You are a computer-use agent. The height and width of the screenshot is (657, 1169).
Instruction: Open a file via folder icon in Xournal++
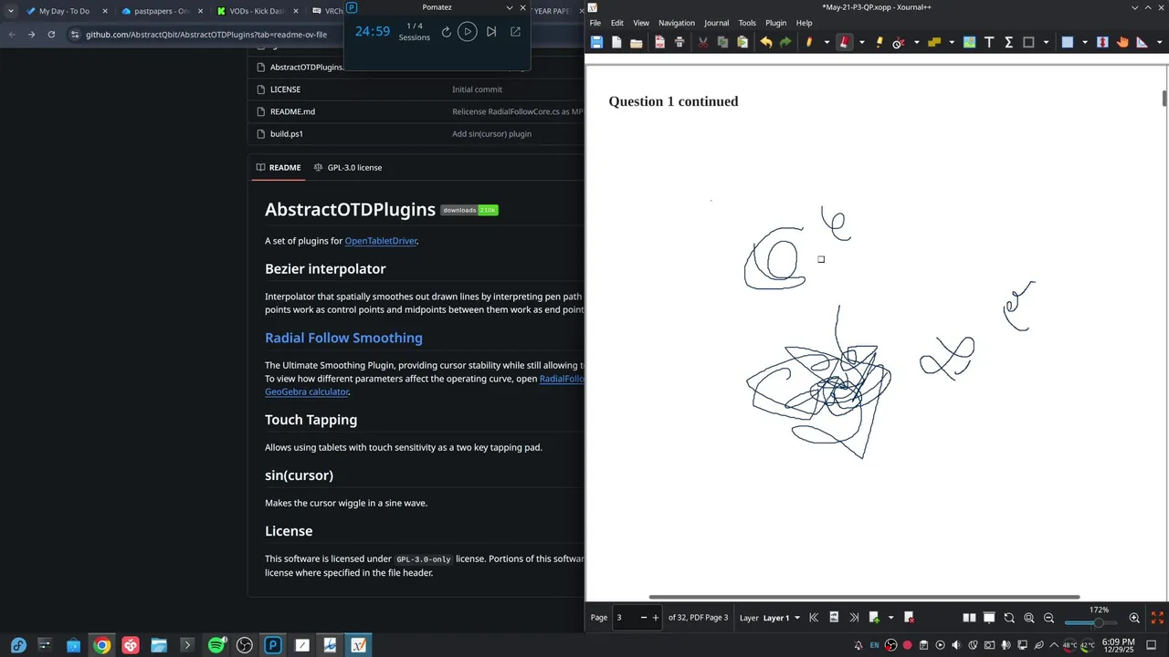coord(637,42)
